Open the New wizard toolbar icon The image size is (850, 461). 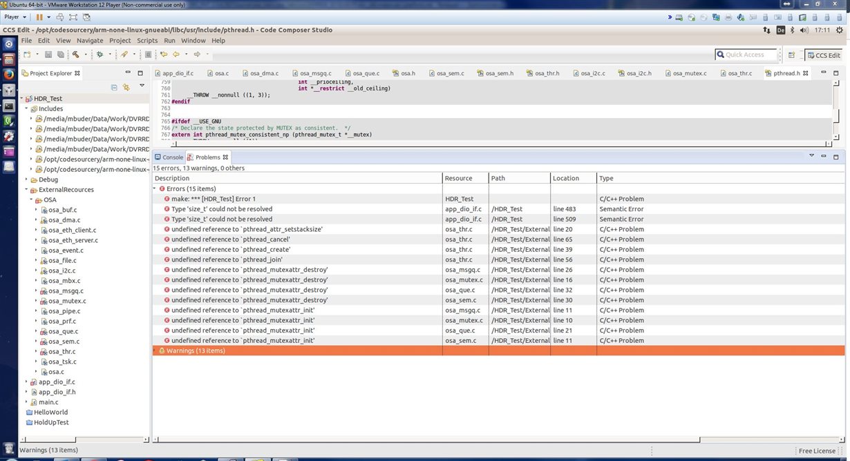pyautogui.click(x=28, y=55)
